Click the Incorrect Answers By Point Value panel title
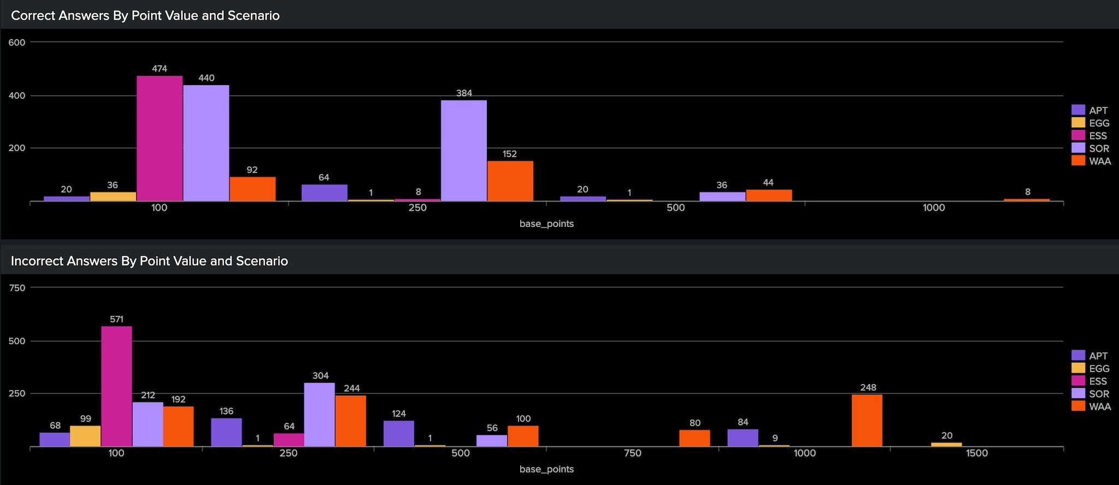Screen dimensions: 1119x485 tap(149, 261)
